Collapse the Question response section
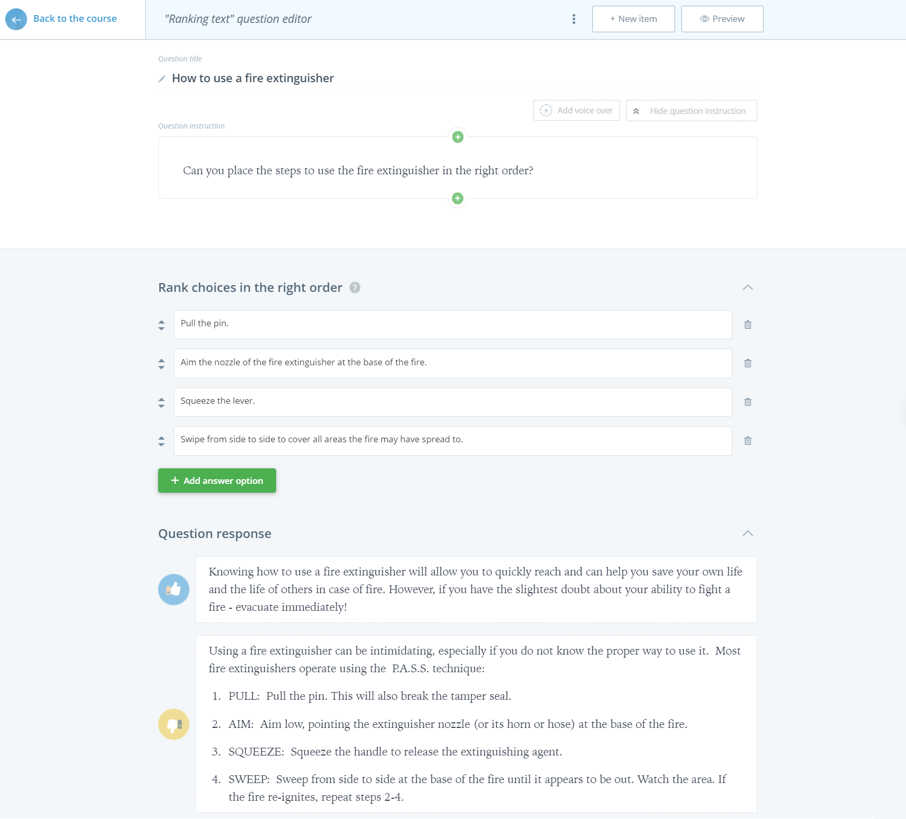906x819 pixels. (747, 534)
